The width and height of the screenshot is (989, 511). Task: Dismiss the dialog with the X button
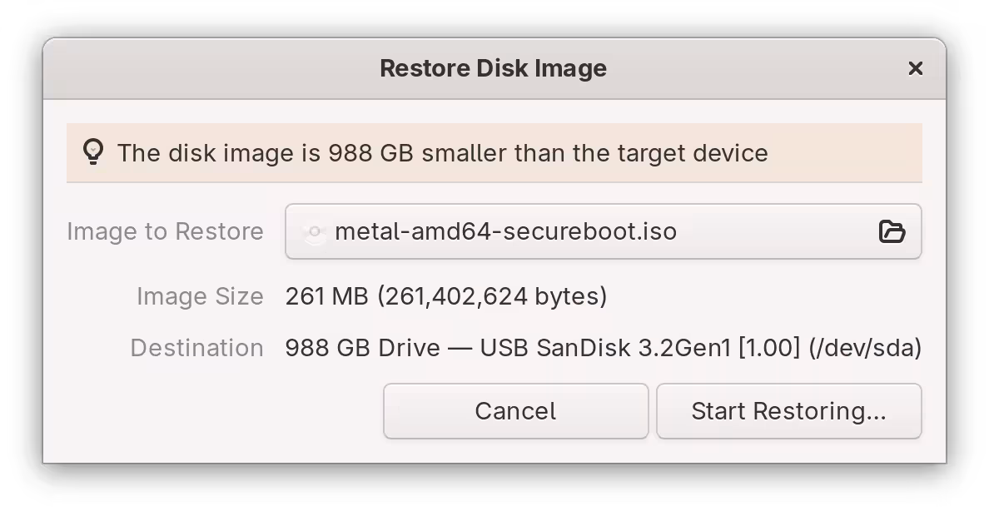tap(916, 68)
